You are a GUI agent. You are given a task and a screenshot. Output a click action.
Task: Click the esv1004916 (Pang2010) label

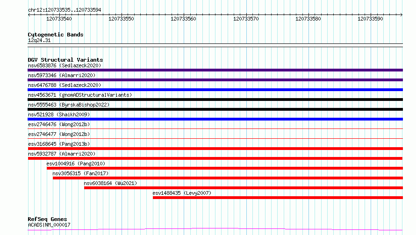(x=76, y=164)
